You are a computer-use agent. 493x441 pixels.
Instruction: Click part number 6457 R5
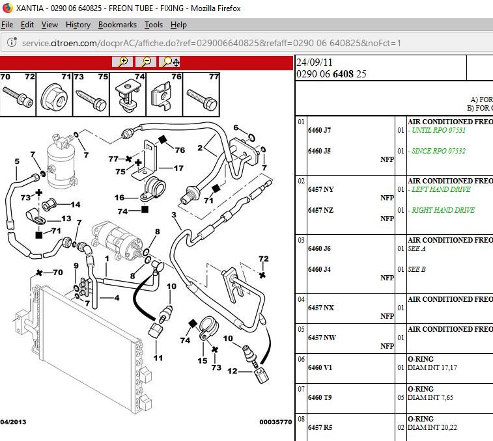click(x=320, y=427)
